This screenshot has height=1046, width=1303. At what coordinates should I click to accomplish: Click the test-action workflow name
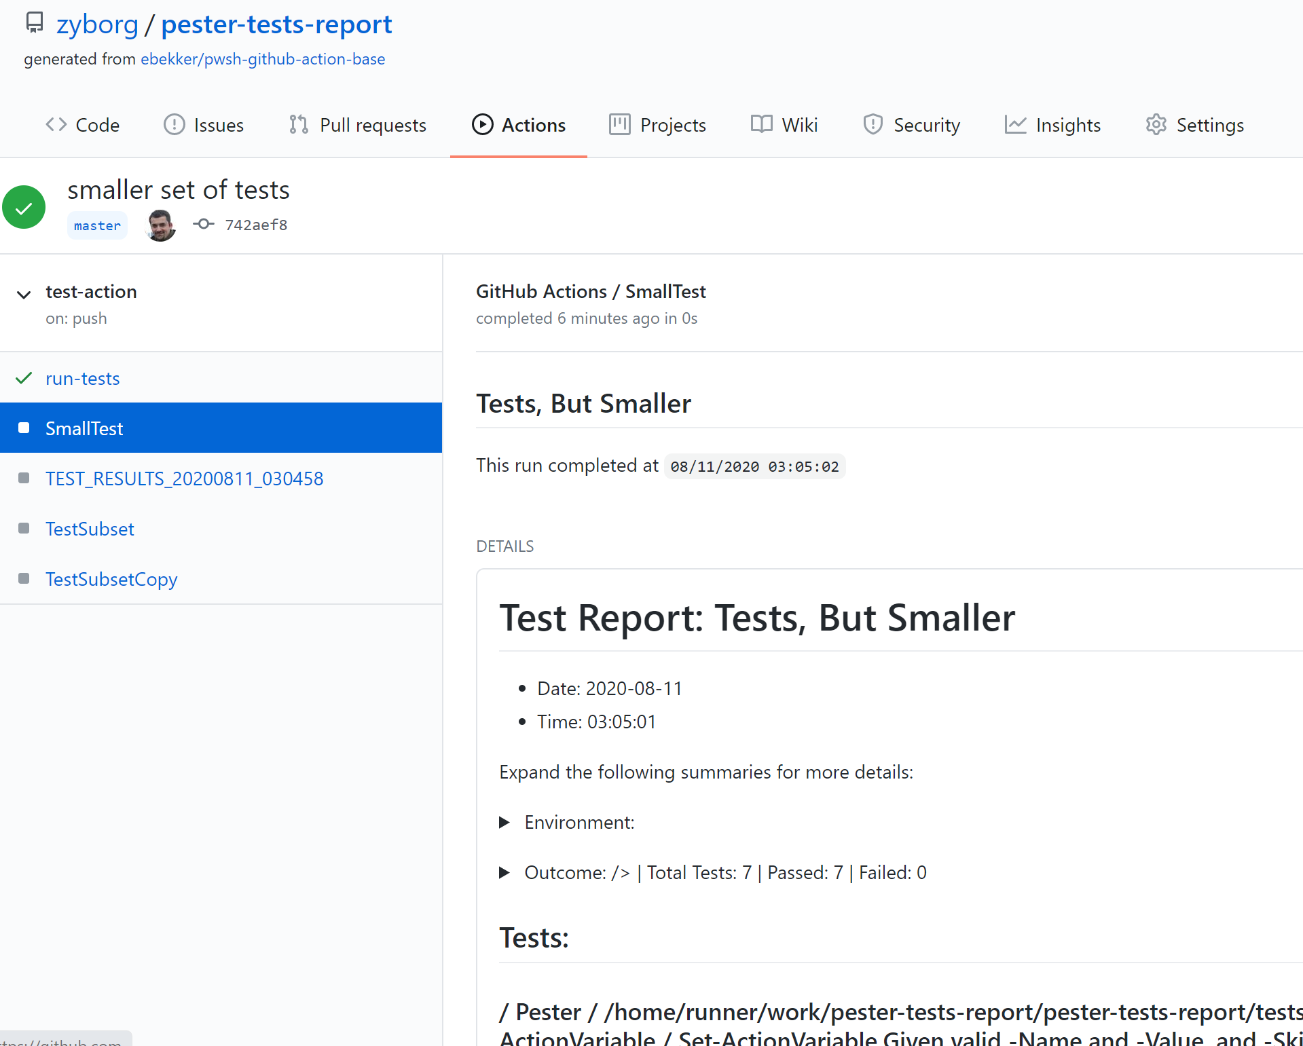click(91, 291)
